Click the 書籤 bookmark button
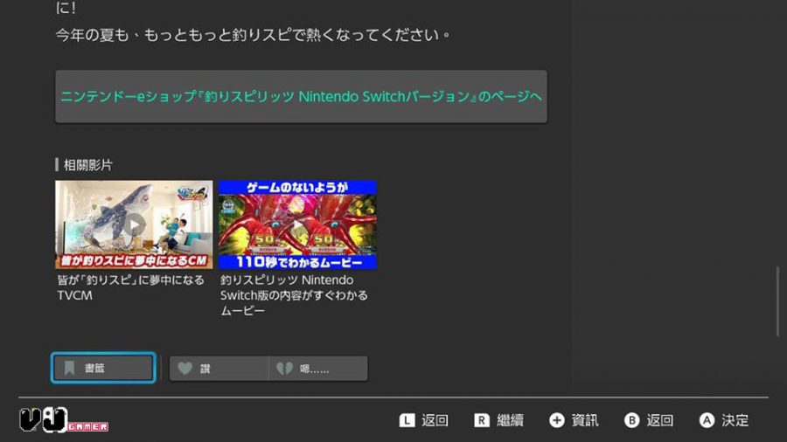The image size is (787, 442). [x=103, y=368]
